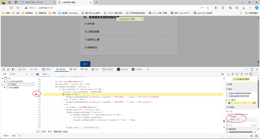Open read aloud icon in address bar

[202, 8]
